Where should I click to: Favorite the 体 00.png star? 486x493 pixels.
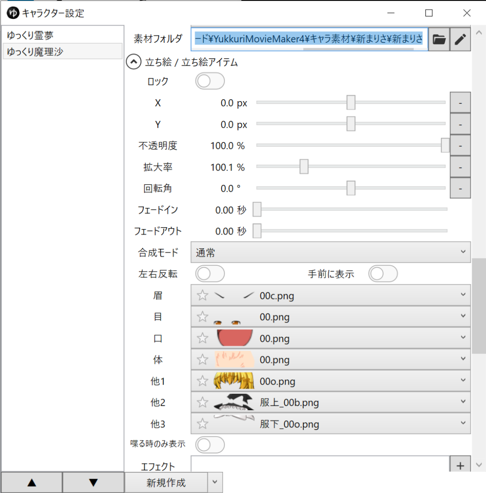[x=202, y=359]
